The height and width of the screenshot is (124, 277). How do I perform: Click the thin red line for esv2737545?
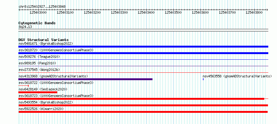(143, 73)
